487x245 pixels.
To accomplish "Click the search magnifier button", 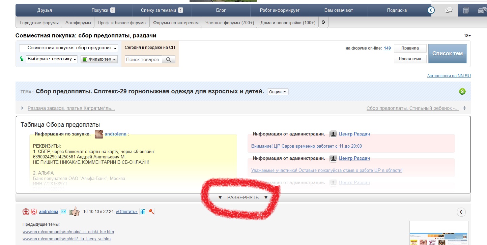I will (x=169, y=59).
